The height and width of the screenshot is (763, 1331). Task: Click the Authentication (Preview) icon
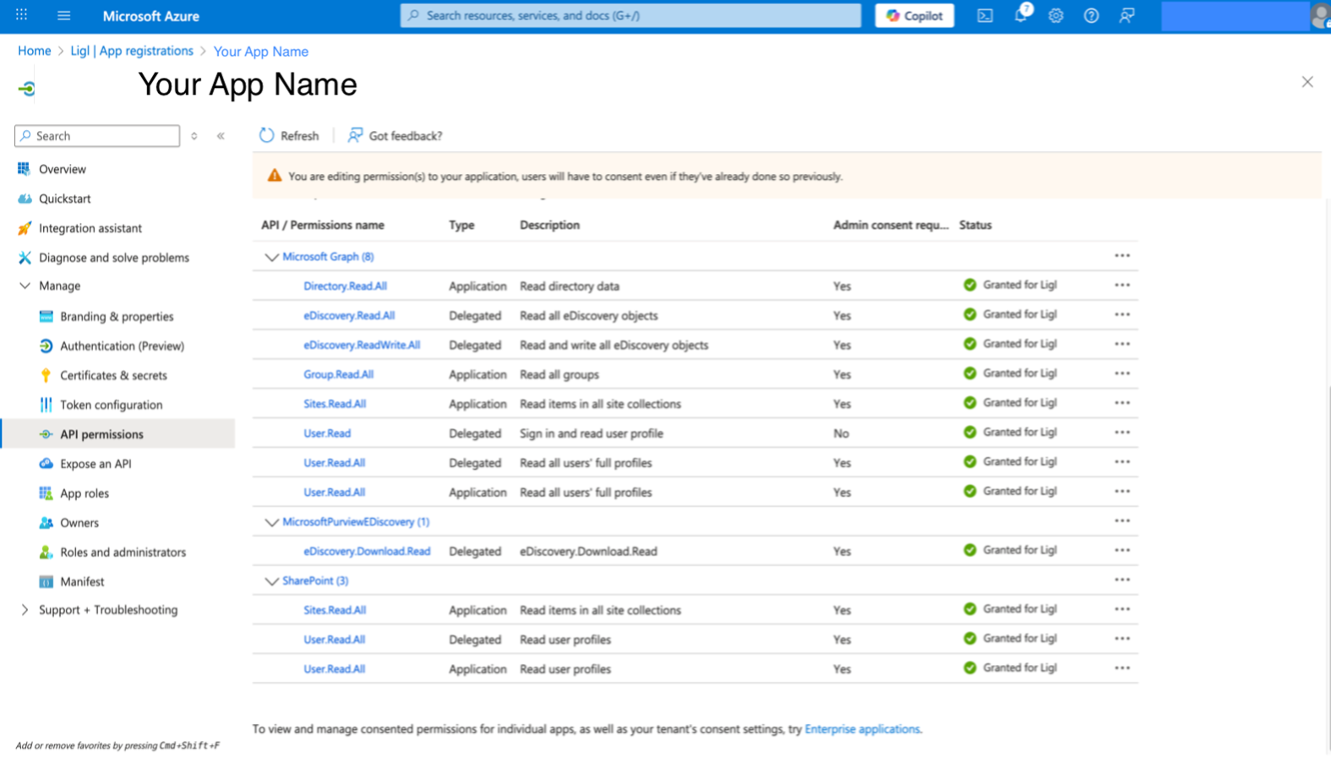[46, 346]
